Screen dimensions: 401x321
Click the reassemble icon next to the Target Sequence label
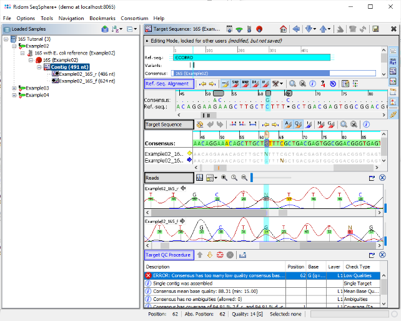[x=200, y=125]
